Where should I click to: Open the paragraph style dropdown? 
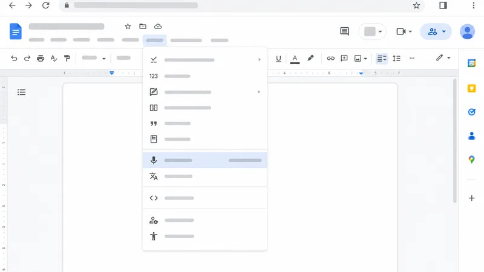(123, 58)
